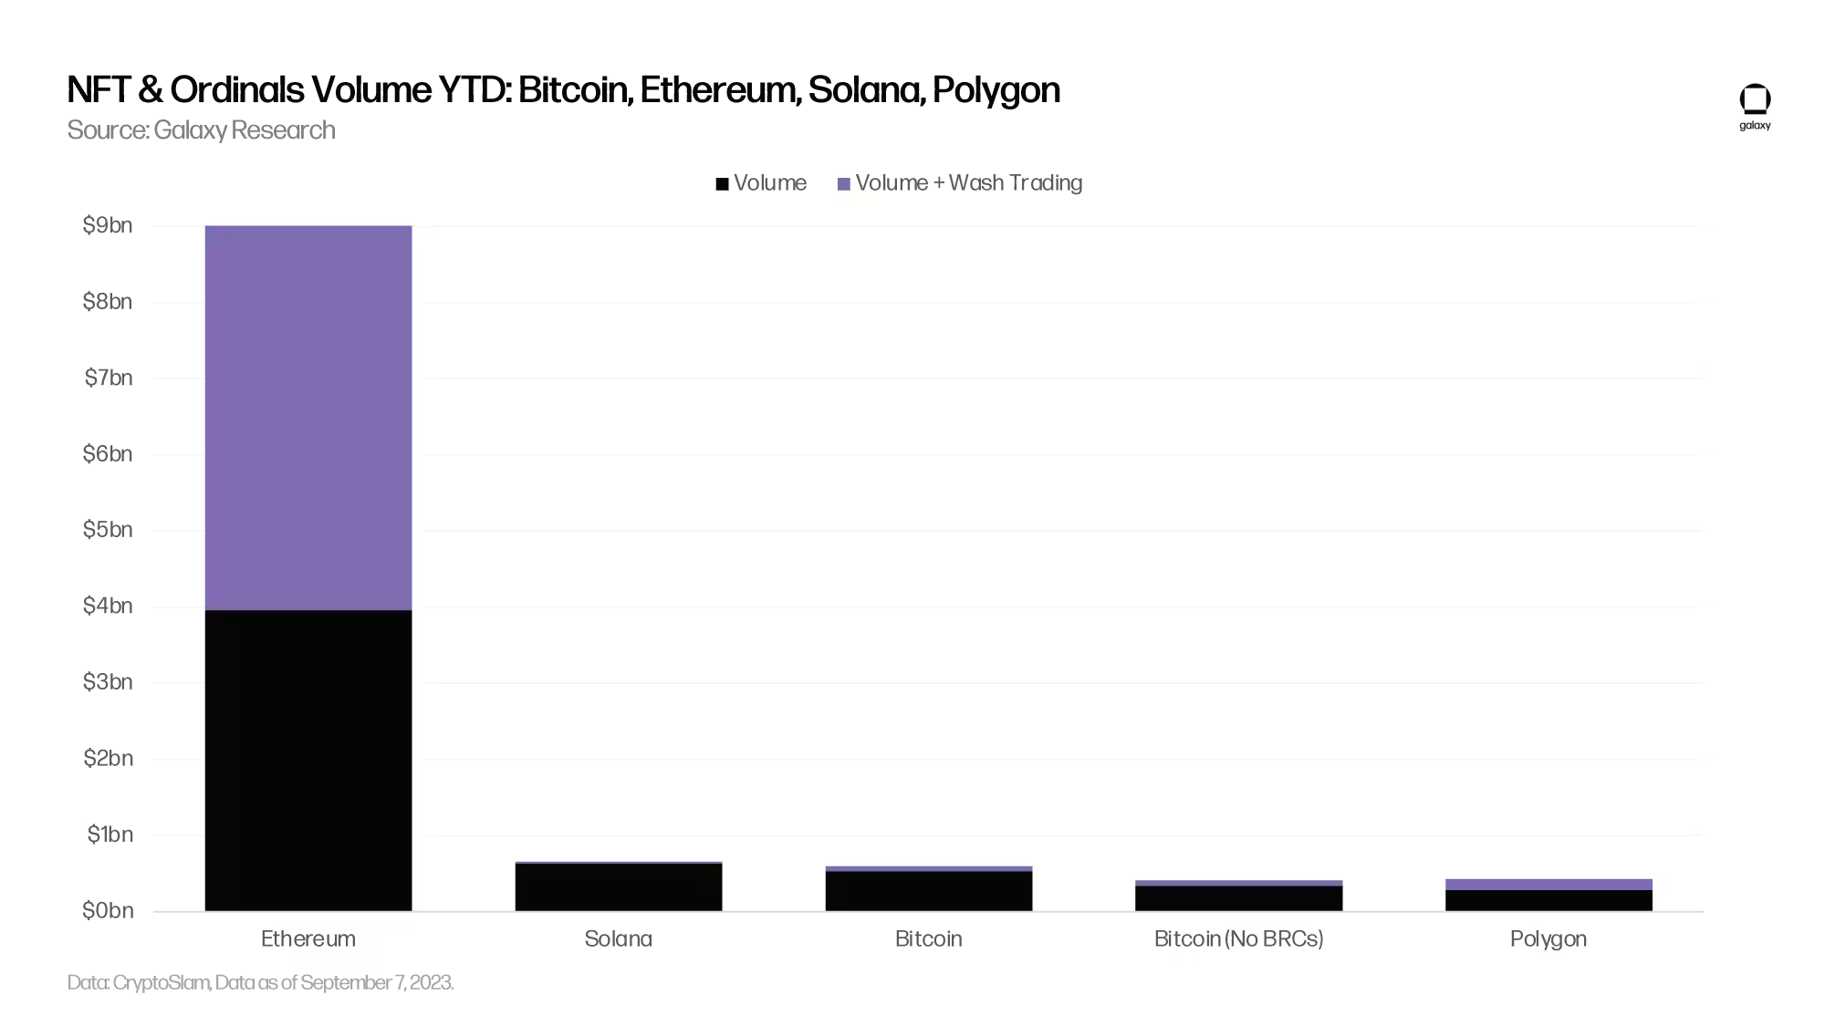Click the purple Polygon wash trading segment
1825x1026 pixels.
coord(1549,885)
